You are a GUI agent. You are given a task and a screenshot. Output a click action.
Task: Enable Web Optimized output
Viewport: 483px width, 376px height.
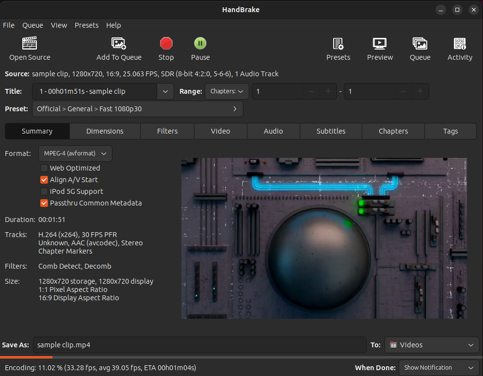coord(44,168)
